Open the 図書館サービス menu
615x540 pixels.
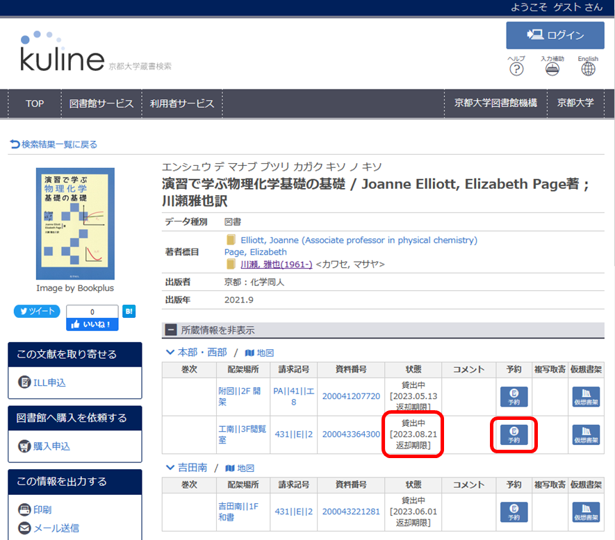pyautogui.click(x=101, y=103)
